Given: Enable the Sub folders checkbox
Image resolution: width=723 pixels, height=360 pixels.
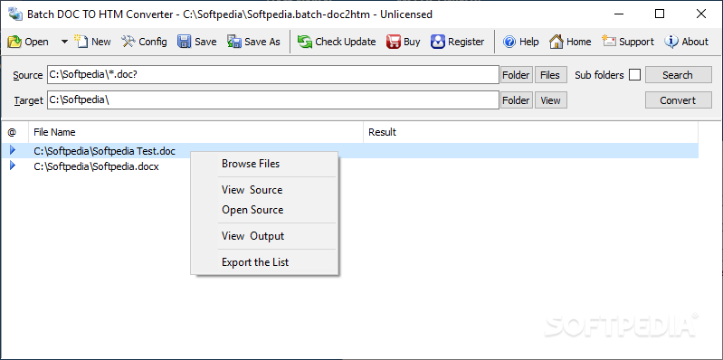Looking at the screenshot, I should (635, 75).
